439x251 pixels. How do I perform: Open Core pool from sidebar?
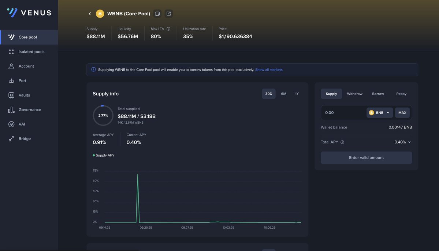click(29, 37)
